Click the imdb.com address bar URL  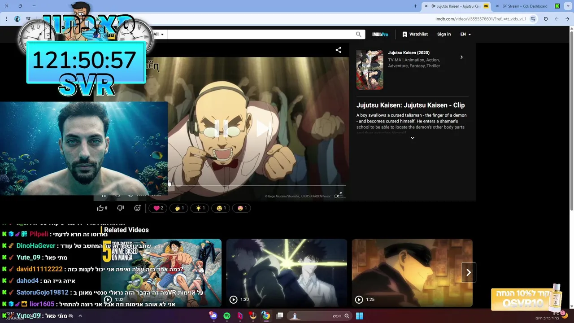click(481, 19)
